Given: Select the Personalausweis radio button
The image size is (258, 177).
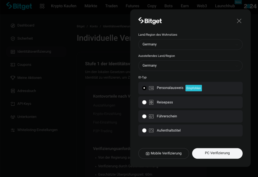Looking at the screenshot, I should (144, 88).
